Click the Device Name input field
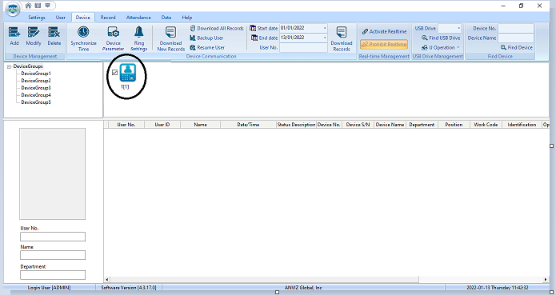Image resolution: width=556 pixels, height=295 pixels. pyautogui.click(x=516, y=38)
